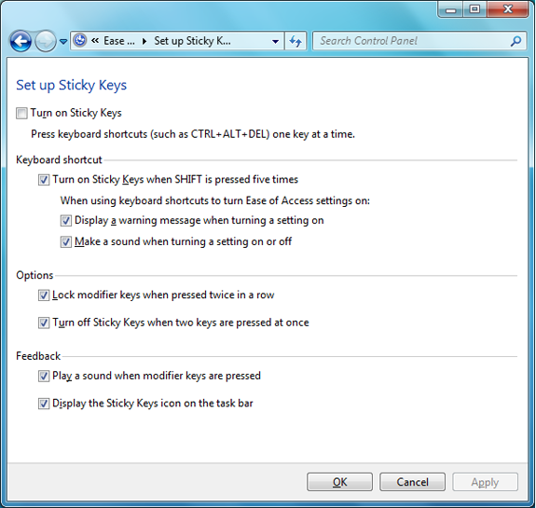This screenshot has width=536, height=508.
Task: Click the Cancel button
Action: (x=412, y=482)
